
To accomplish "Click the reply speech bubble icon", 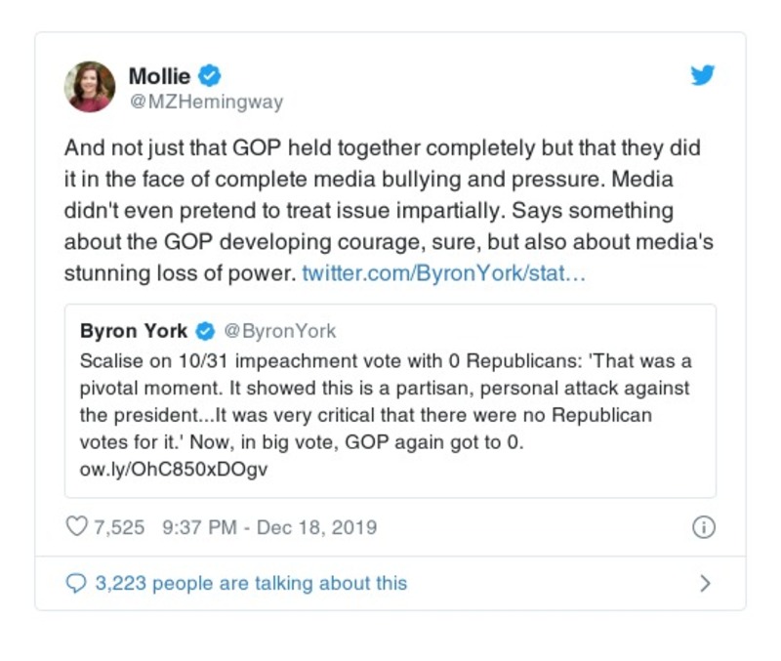I will click(x=76, y=583).
